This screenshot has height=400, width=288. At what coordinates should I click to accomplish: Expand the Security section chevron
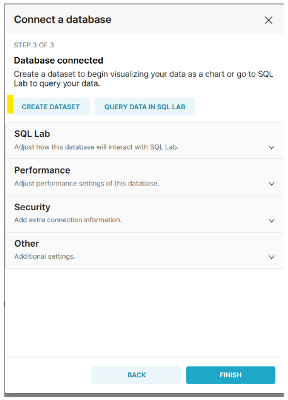272,220
